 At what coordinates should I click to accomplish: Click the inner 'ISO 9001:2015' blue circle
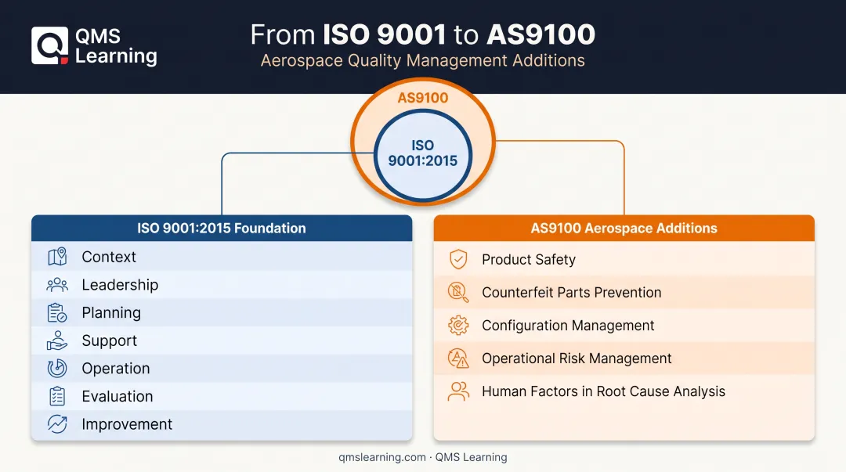tap(423, 156)
